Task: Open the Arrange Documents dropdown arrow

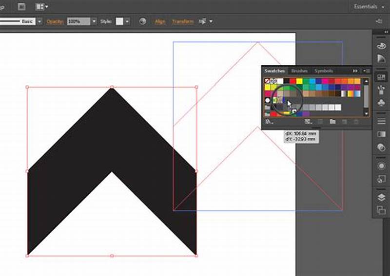Action: (46, 7)
